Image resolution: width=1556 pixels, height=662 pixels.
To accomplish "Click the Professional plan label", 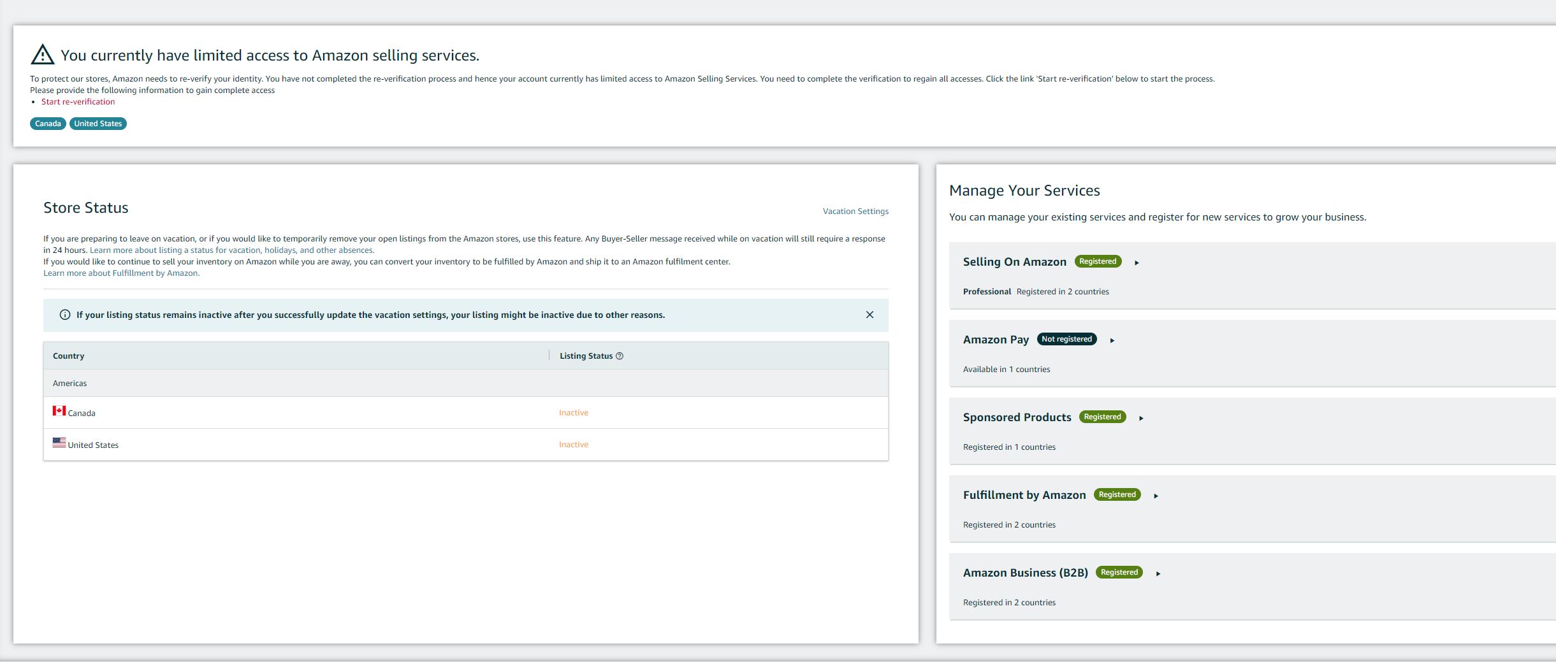I will tap(987, 292).
